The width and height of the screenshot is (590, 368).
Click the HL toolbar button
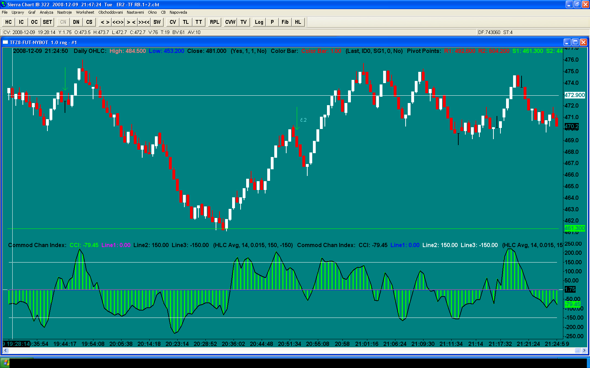[x=298, y=22]
